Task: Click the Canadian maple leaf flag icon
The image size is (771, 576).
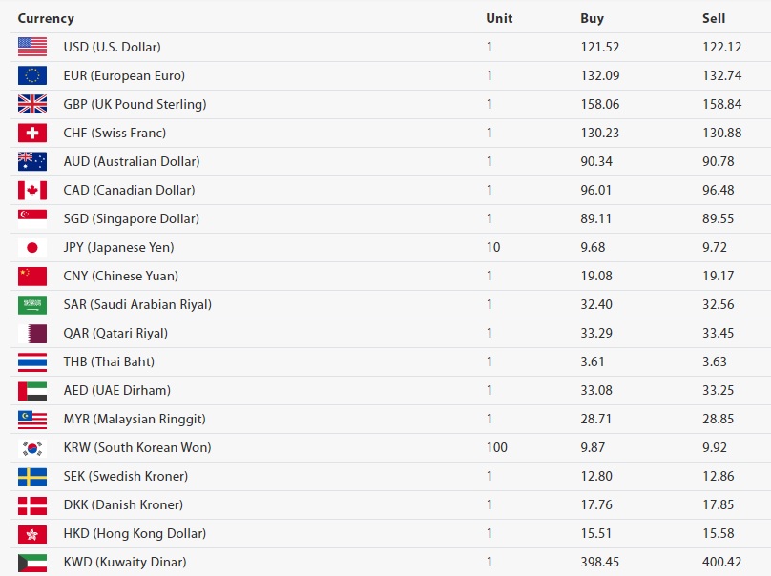Action: [31, 190]
